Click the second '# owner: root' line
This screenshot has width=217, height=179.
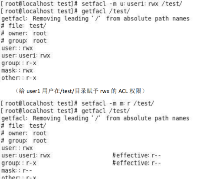(24, 133)
